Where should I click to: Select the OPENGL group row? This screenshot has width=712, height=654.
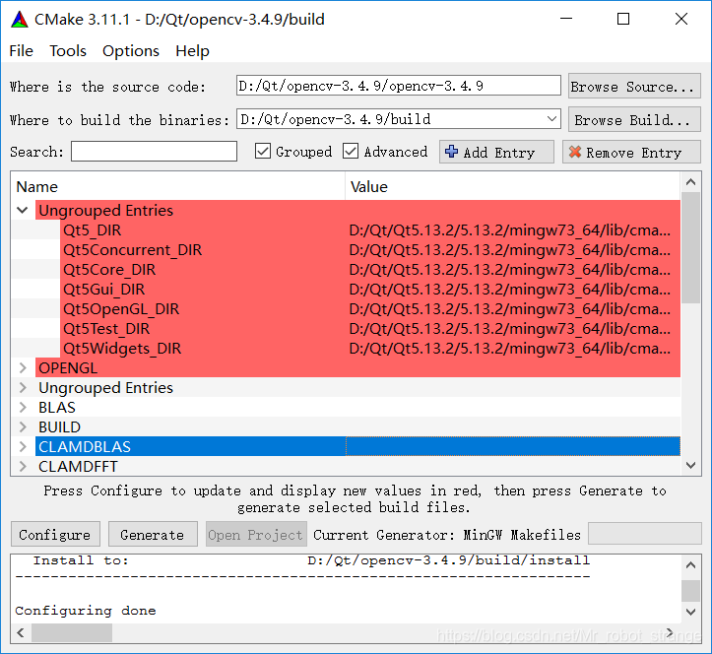tap(357, 368)
